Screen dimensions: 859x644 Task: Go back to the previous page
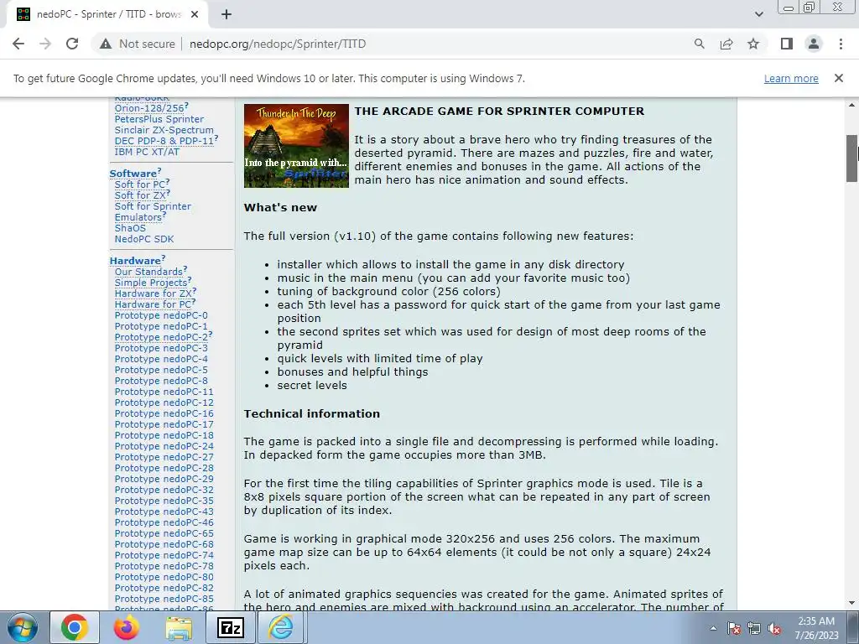[x=18, y=44]
